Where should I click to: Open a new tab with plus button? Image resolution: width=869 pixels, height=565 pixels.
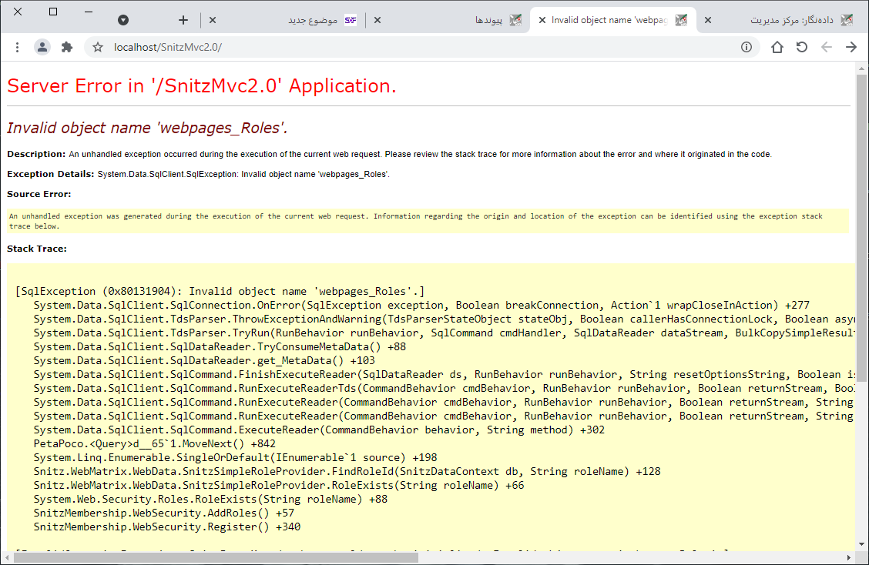click(x=183, y=20)
